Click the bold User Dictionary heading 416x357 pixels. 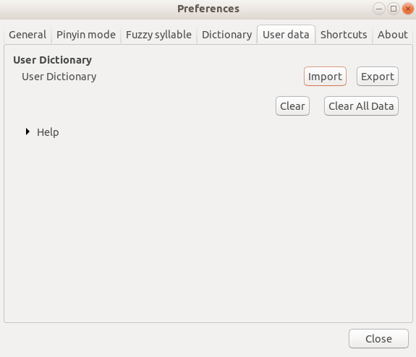(53, 60)
